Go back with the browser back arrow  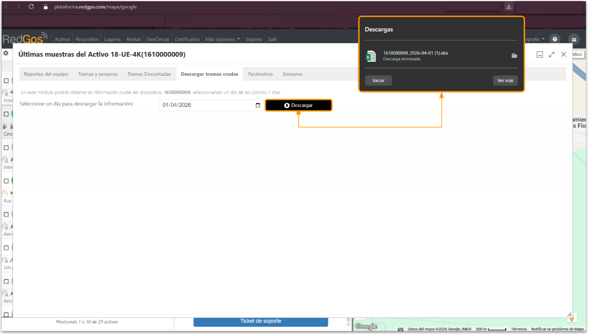tap(6, 7)
